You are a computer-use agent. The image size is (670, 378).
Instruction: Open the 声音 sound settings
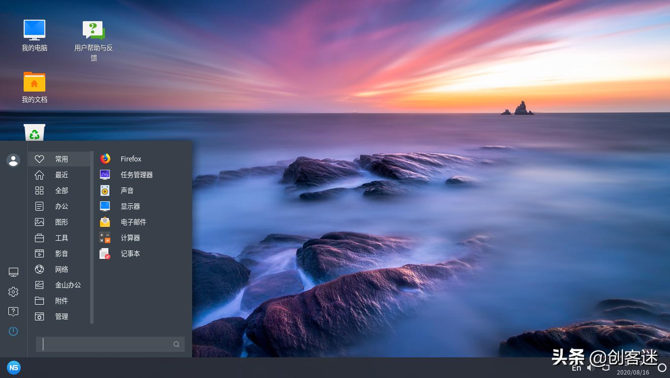[127, 190]
